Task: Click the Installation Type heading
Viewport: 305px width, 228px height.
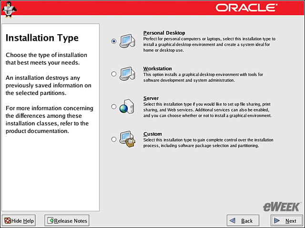Action: click(42, 38)
